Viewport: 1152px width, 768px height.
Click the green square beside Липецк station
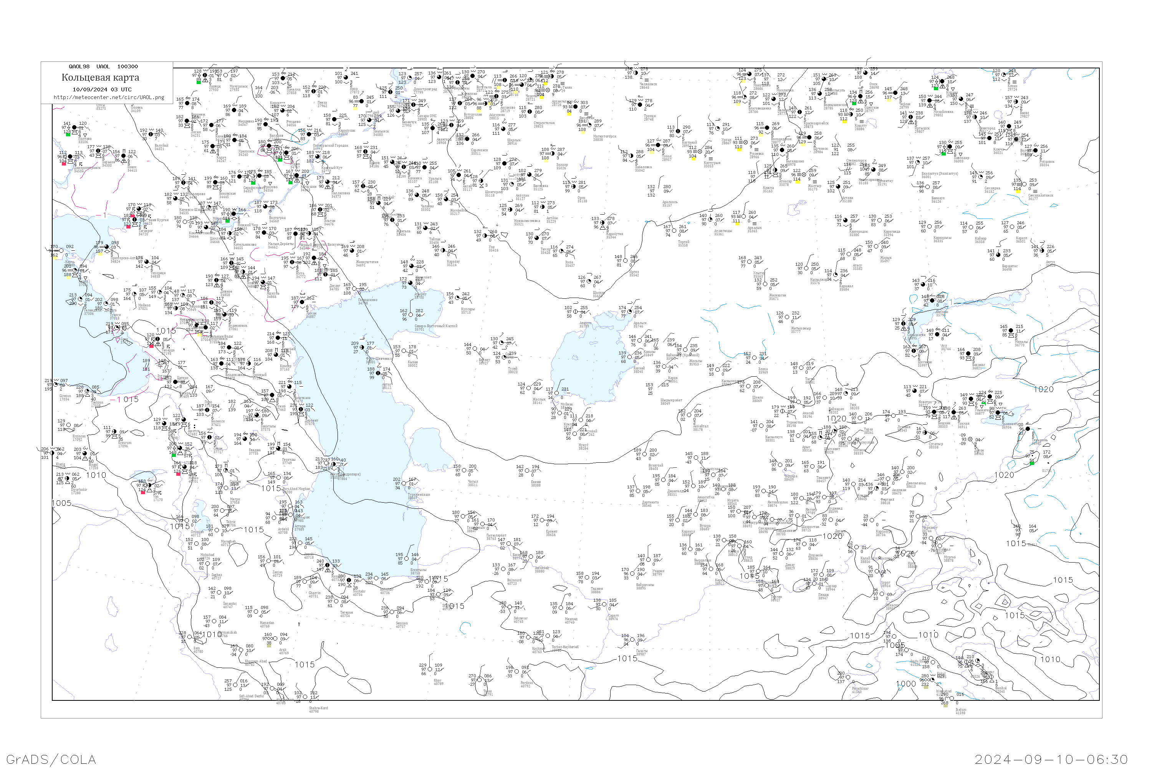(199, 82)
